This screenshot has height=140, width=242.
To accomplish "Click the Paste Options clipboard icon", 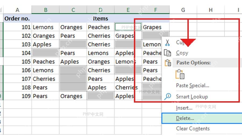I will 168,63.
